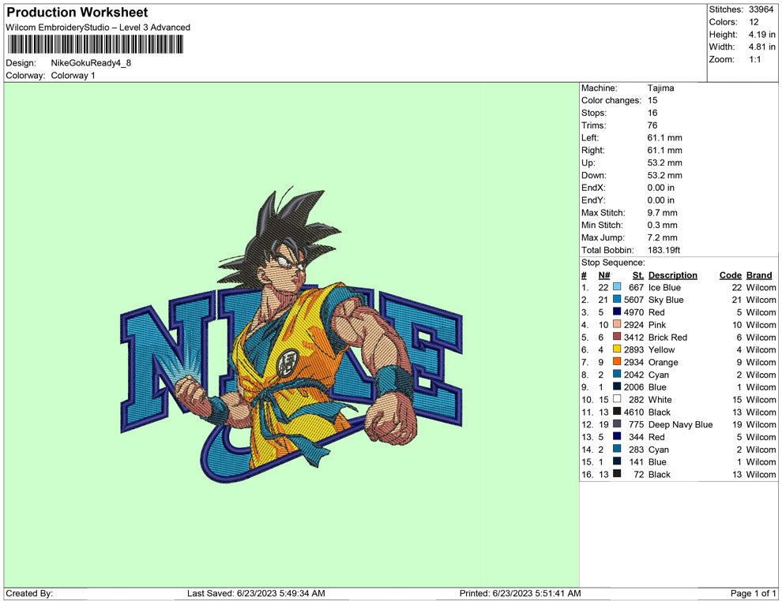The image size is (782, 601).
Task: Click the stitches count '33964'
Action: [x=761, y=9]
